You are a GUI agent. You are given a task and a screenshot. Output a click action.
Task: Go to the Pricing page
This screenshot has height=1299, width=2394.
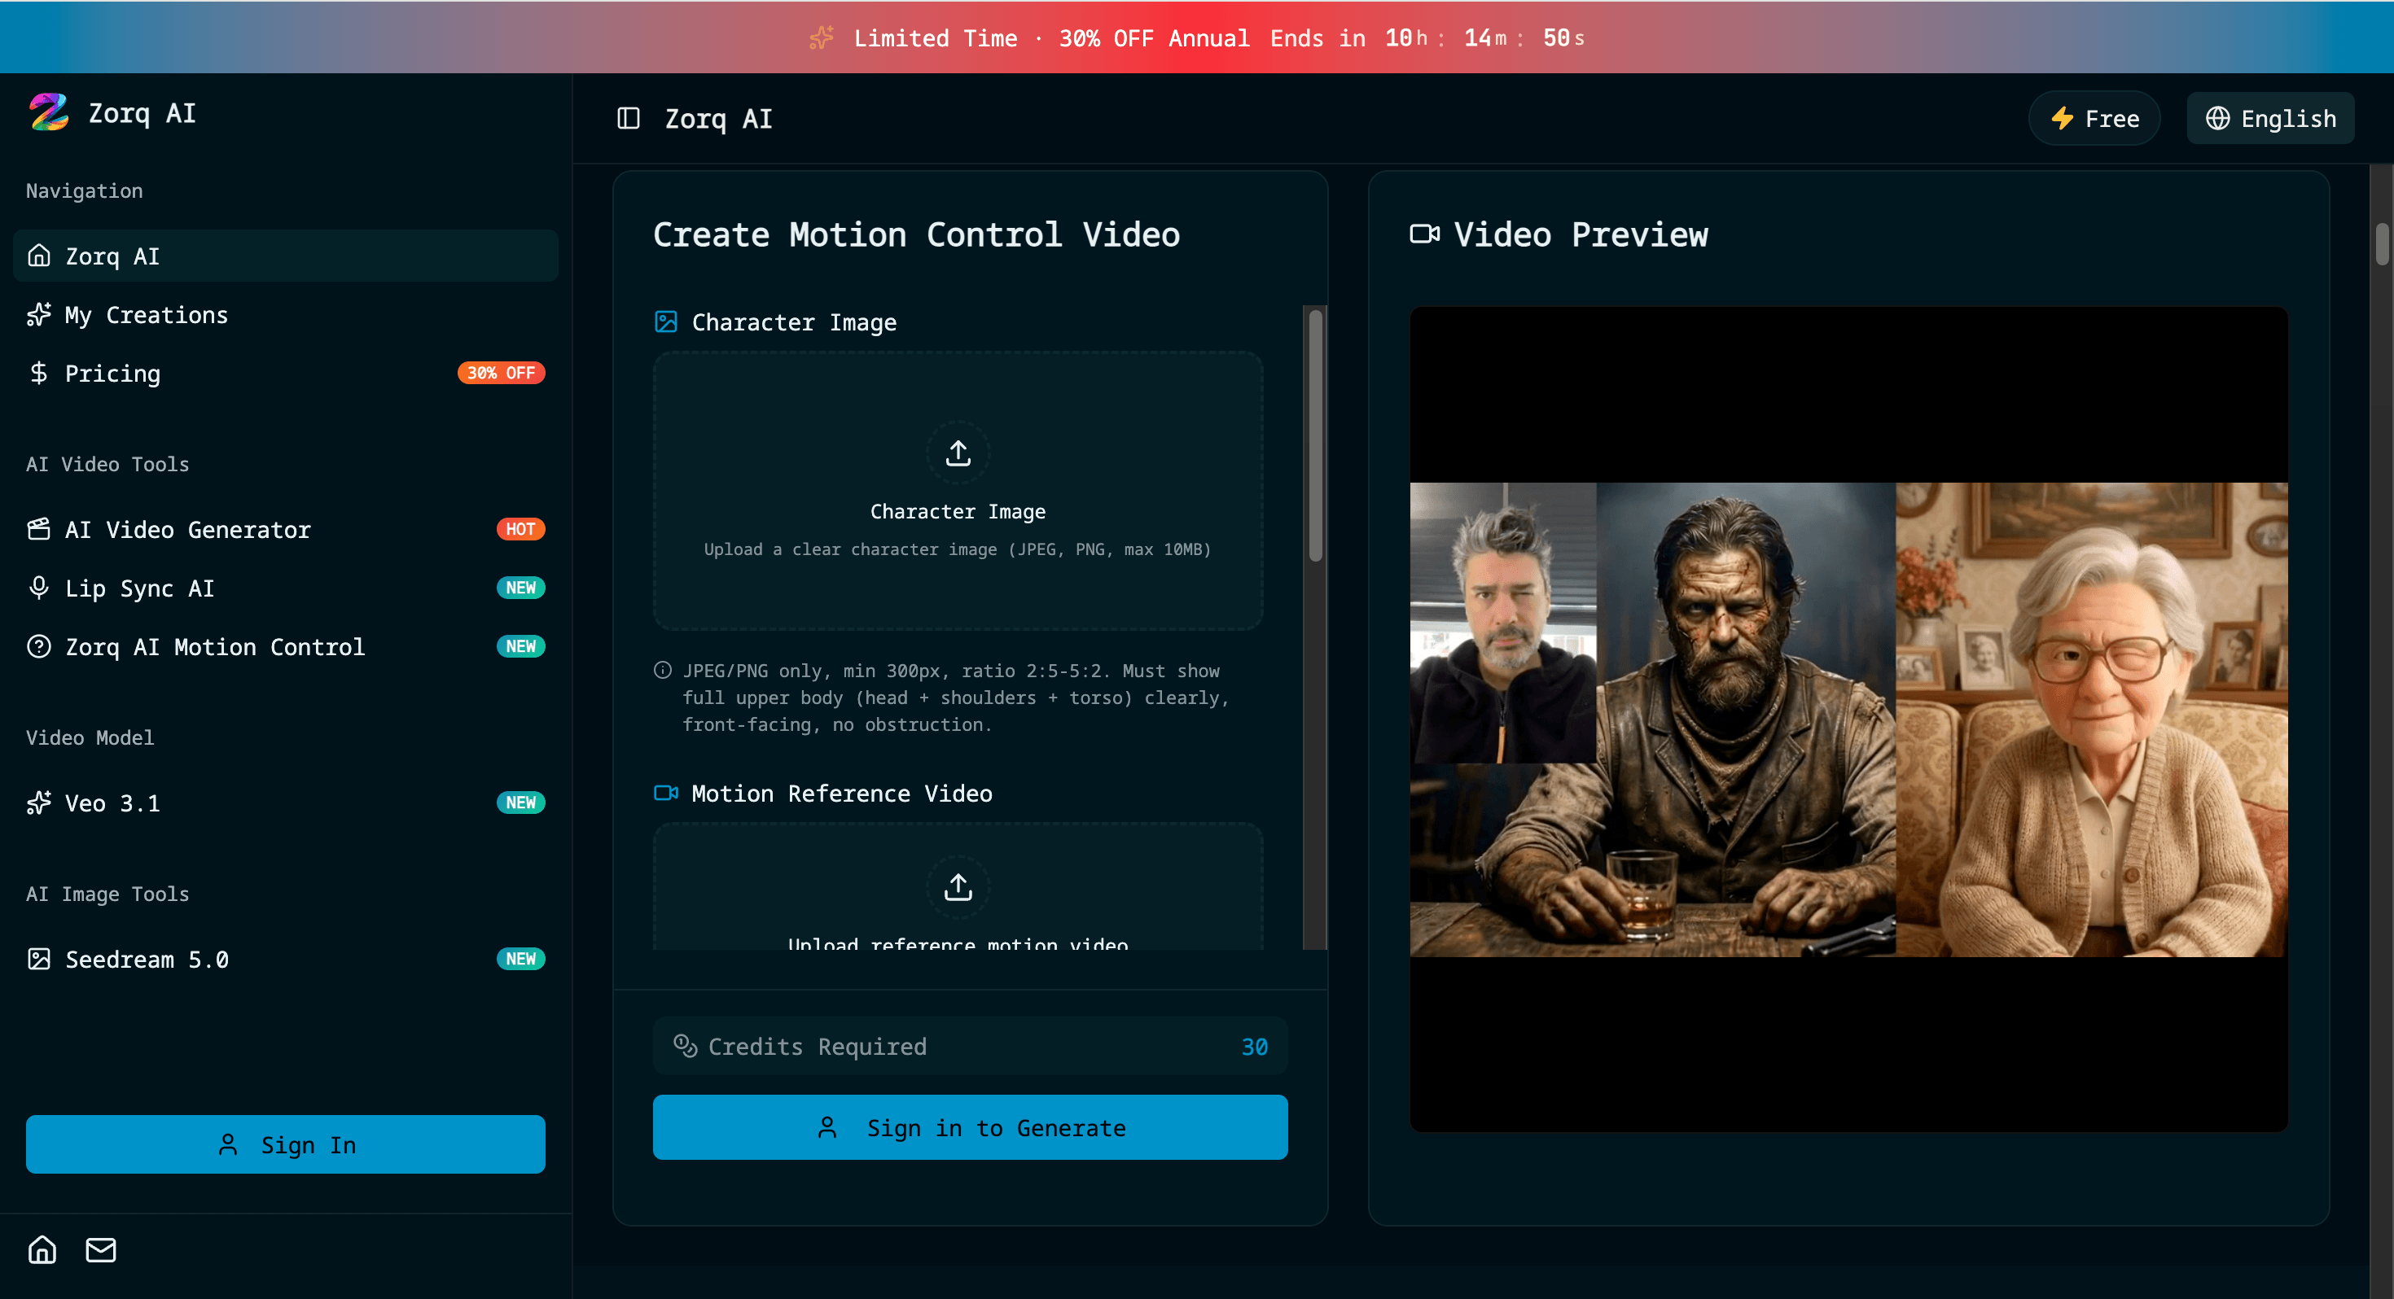(112, 374)
